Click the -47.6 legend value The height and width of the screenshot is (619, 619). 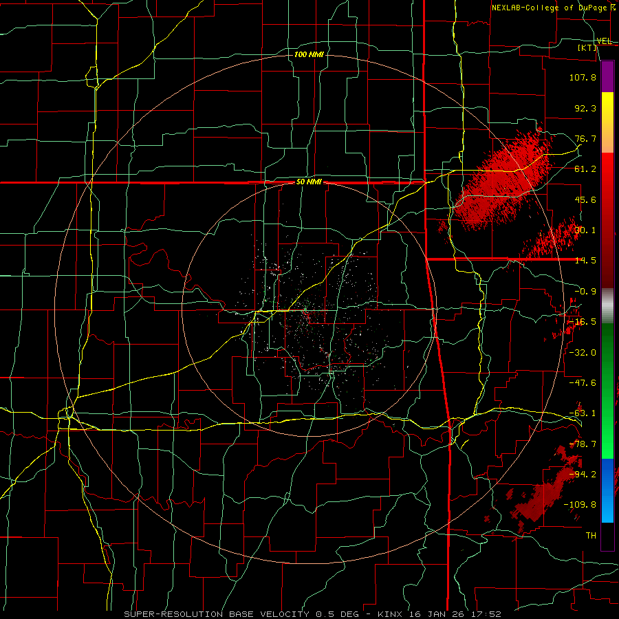583,383
